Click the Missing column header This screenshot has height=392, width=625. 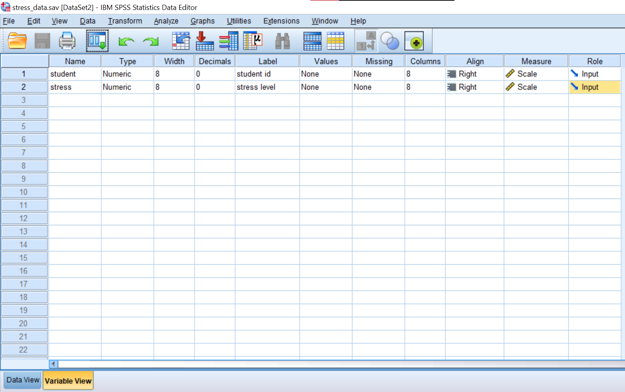click(x=378, y=61)
